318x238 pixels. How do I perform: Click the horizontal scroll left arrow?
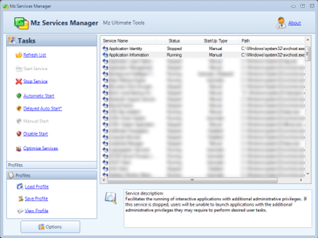[x=104, y=180]
